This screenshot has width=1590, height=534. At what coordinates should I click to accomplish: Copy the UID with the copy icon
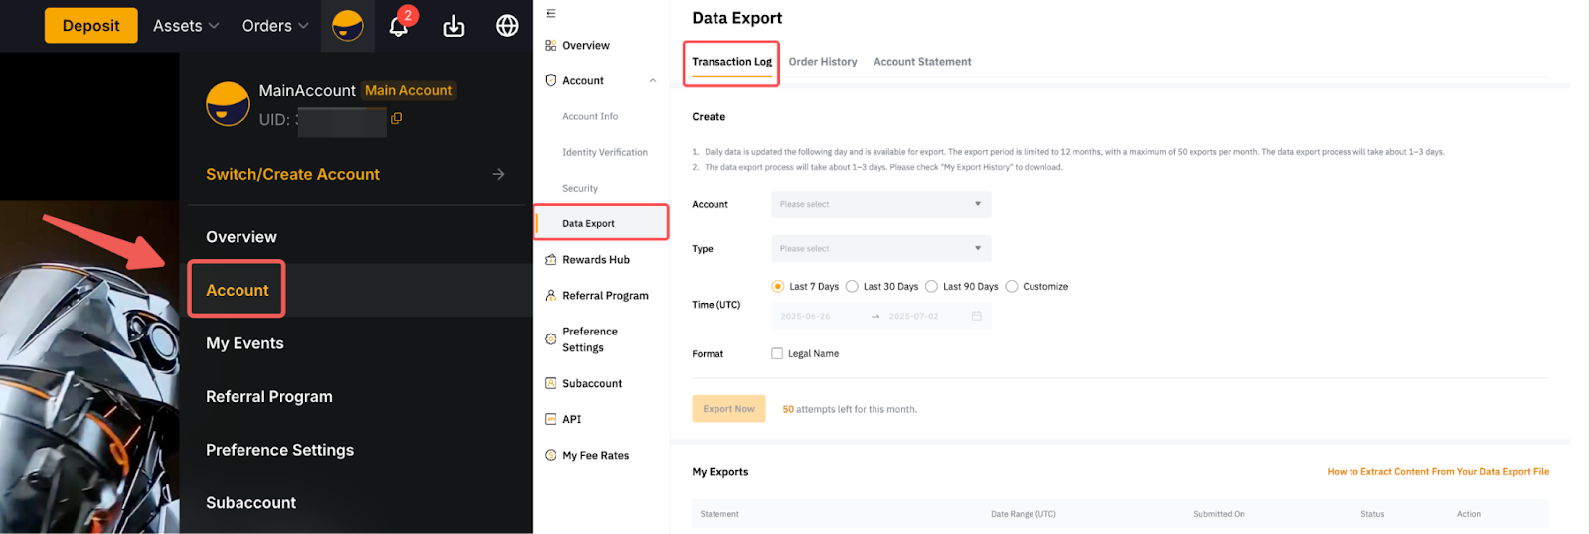pos(397,119)
